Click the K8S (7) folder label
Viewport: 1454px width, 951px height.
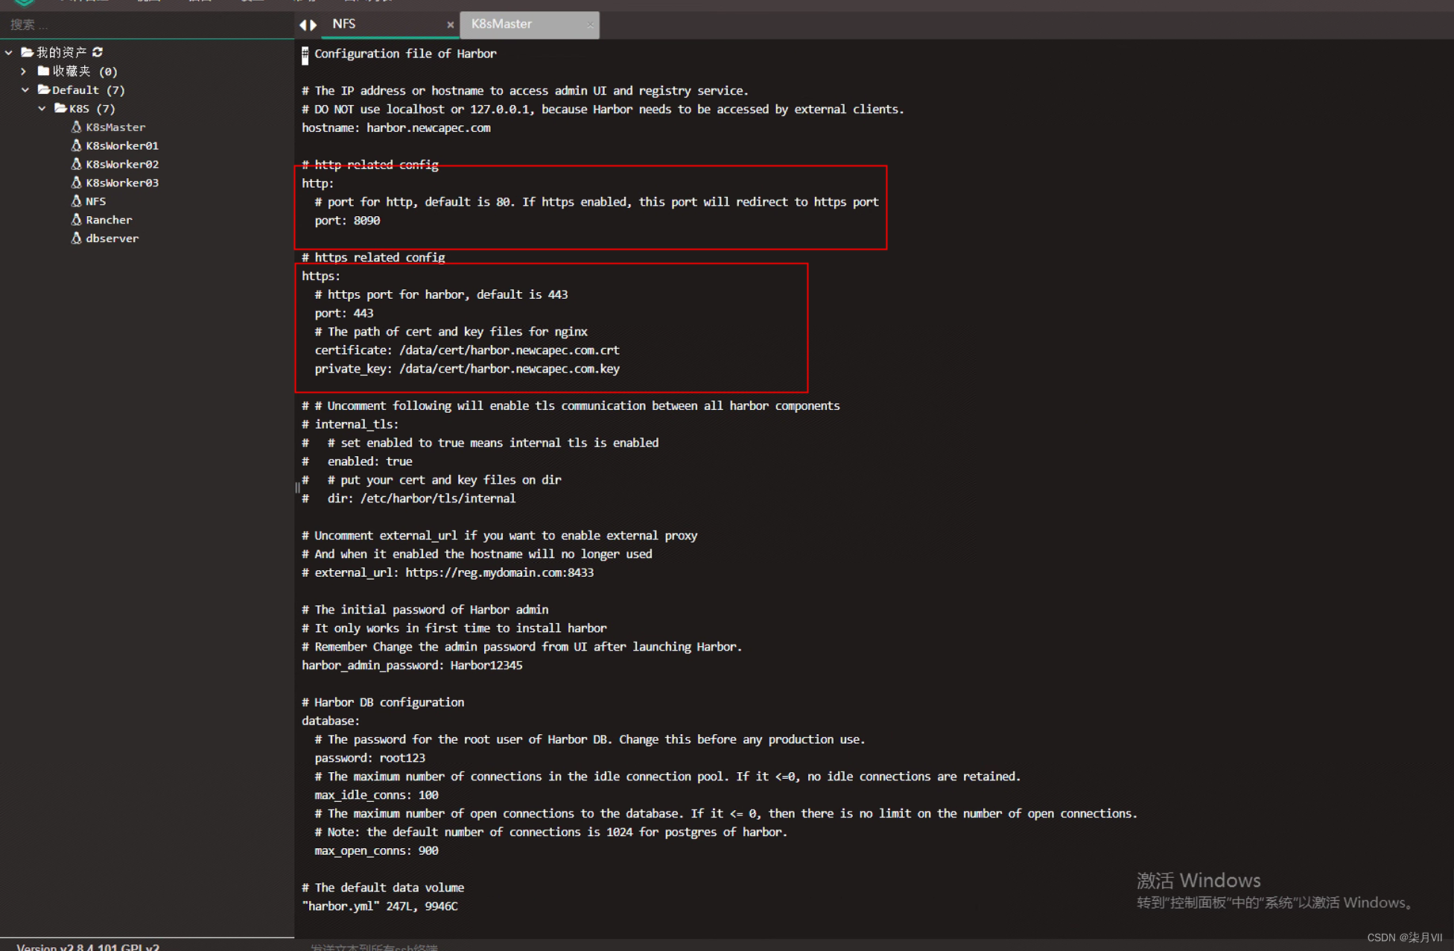click(92, 109)
